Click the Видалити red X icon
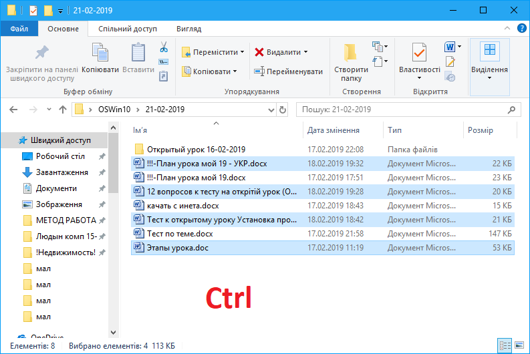Screen dimensions: 530x354 [259, 52]
